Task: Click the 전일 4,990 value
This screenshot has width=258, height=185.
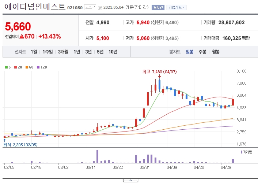Action: (x=103, y=22)
